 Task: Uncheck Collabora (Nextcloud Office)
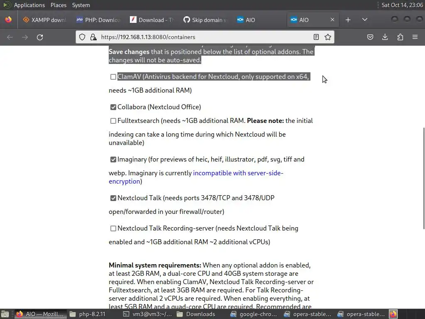tap(113, 107)
